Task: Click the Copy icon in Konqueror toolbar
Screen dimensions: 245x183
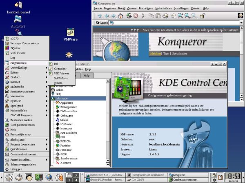Action: (151, 16)
